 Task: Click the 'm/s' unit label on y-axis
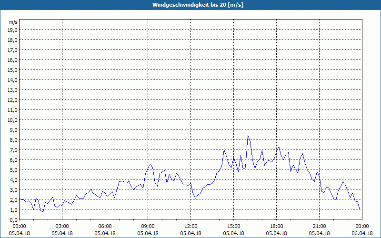(x=13, y=22)
